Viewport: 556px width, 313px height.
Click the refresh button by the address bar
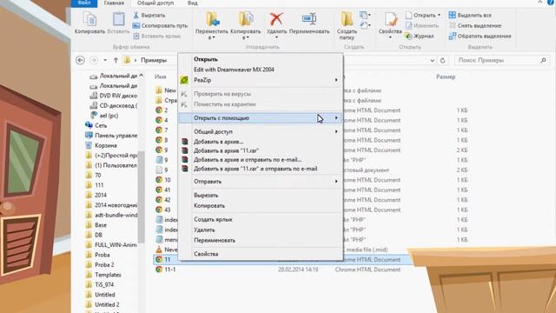coord(442,60)
